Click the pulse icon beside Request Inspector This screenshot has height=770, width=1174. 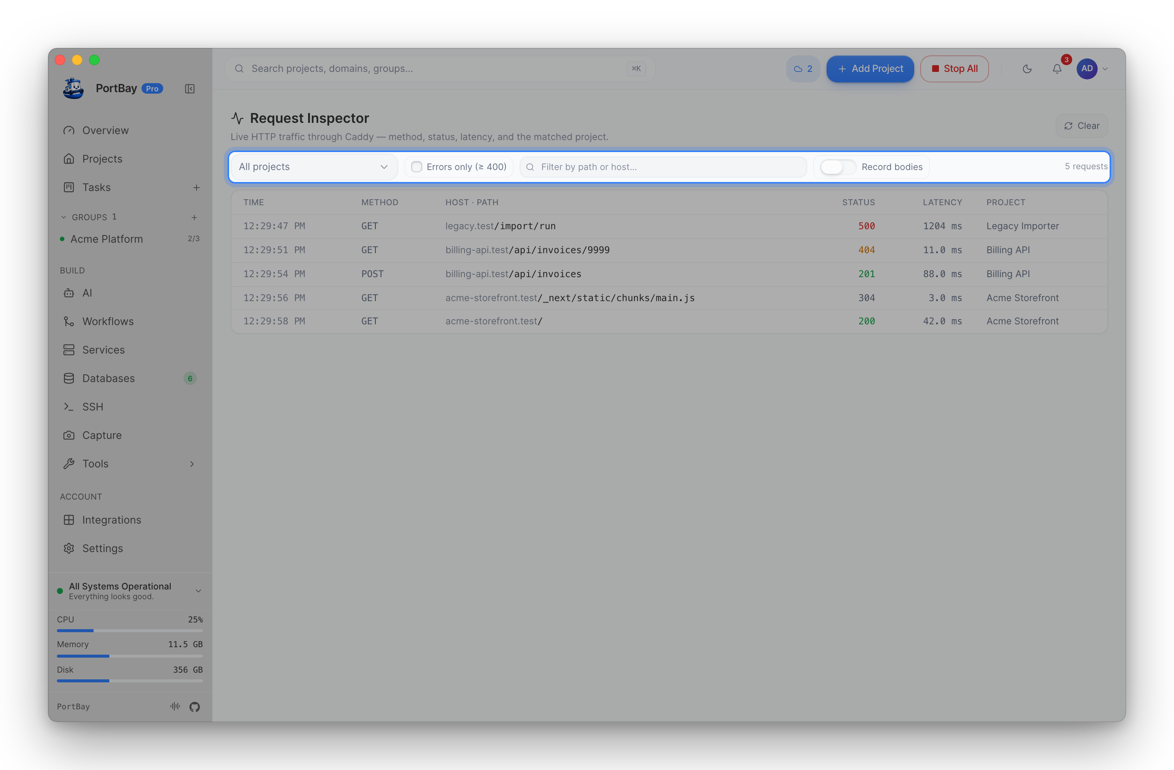(237, 118)
